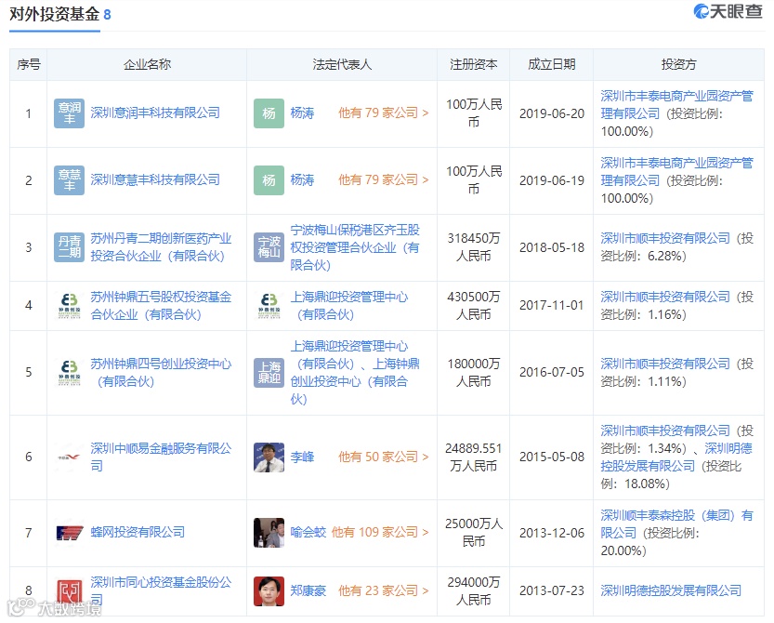Open 深圳意慧丰科技有限公司 company link
This screenshot has width=774, height=623.
pyautogui.click(x=155, y=179)
